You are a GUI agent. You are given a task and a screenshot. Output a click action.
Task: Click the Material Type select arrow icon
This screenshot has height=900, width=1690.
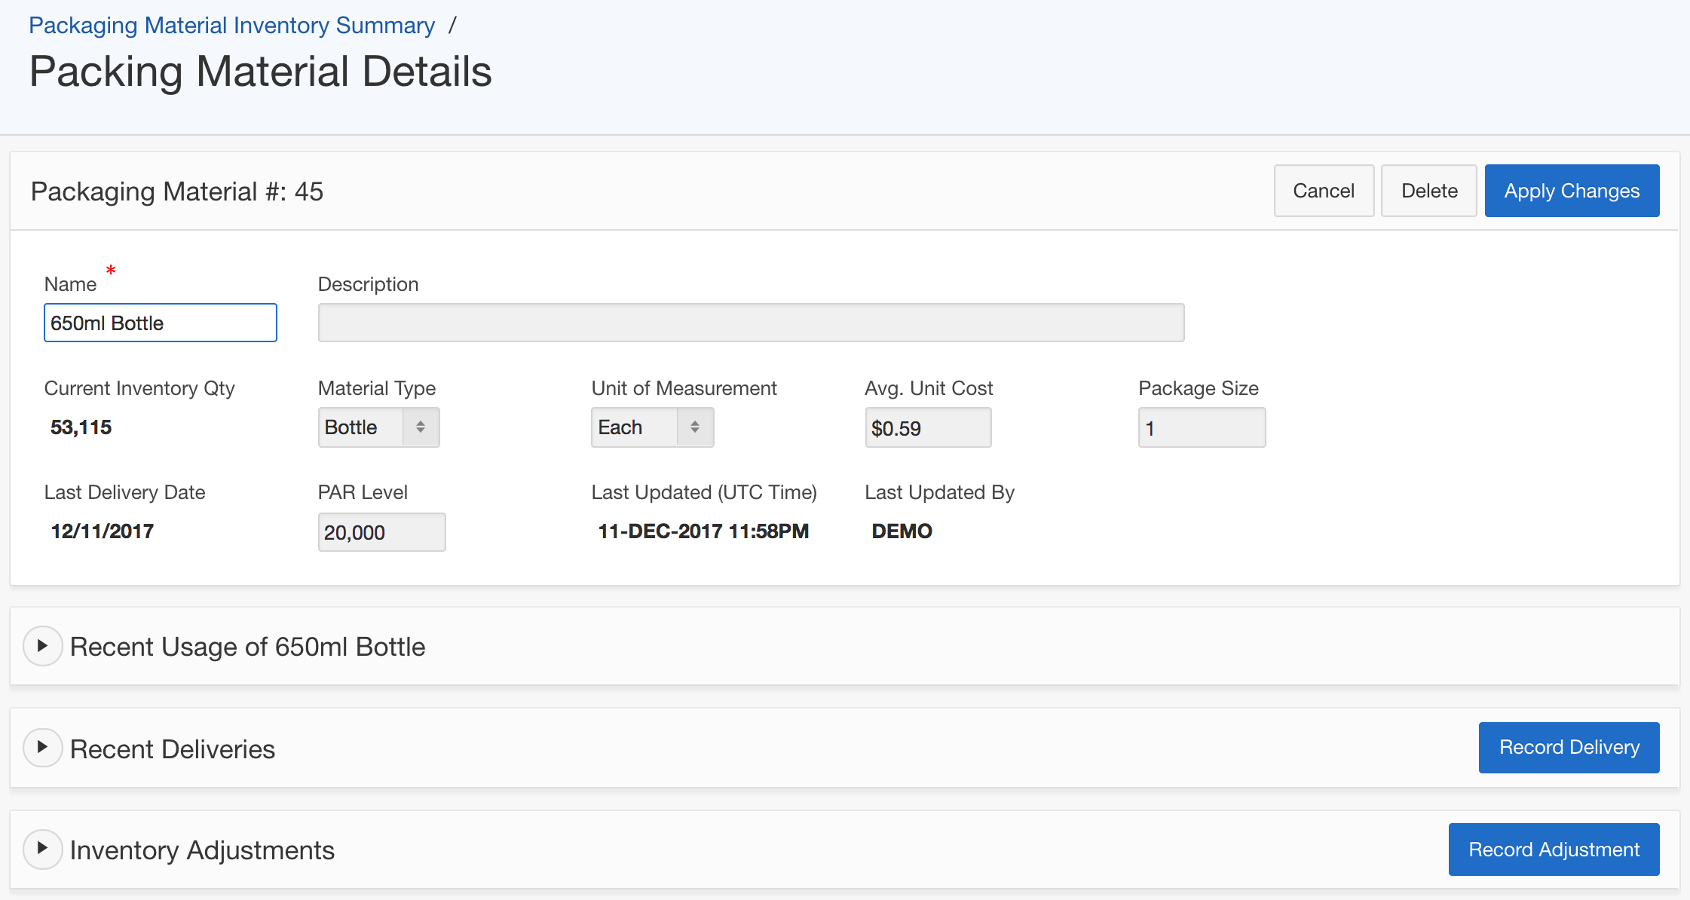pyautogui.click(x=421, y=427)
